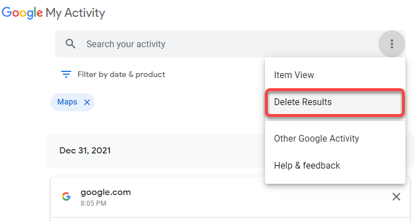Open the google.com activity link

point(106,192)
